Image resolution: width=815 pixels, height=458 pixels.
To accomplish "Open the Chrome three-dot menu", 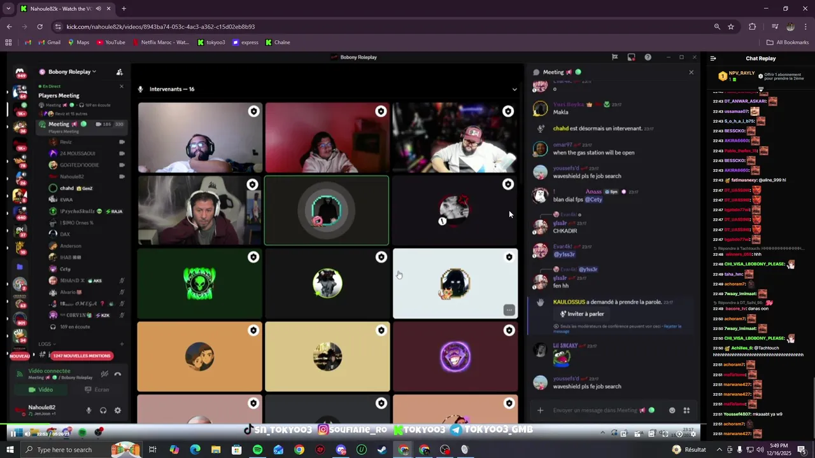I will pyautogui.click(x=806, y=27).
